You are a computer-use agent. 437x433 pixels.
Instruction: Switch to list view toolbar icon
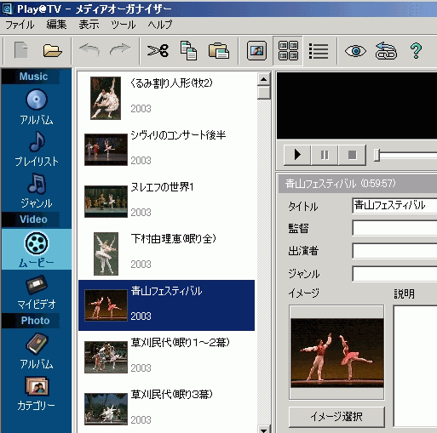[319, 51]
